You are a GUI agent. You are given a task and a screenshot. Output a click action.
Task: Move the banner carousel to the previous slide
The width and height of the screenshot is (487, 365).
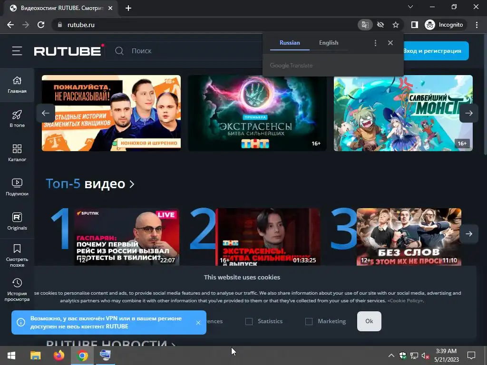coord(46,113)
